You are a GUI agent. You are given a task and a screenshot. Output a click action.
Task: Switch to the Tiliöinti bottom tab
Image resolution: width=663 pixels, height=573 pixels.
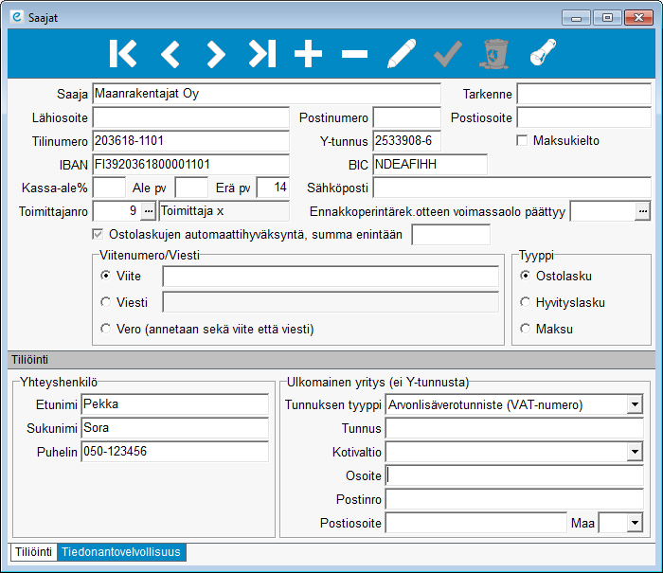point(34,552)
